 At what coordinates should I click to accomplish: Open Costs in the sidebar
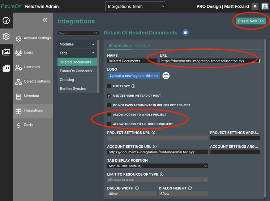[33, 125]
